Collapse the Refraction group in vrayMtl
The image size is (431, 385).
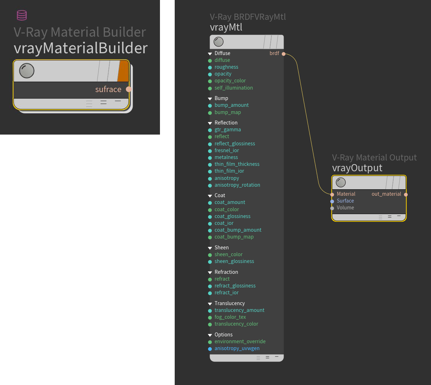coord(210,272)
